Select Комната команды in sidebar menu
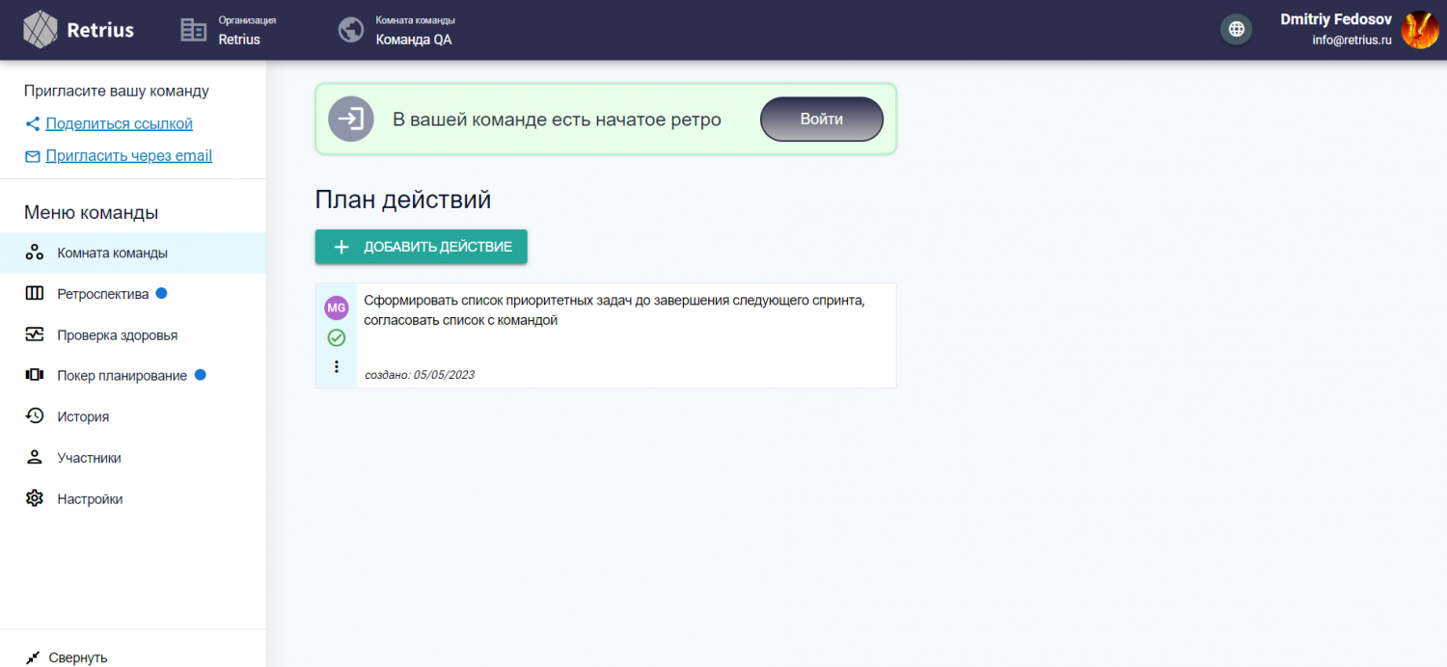 tap(112, 253)
